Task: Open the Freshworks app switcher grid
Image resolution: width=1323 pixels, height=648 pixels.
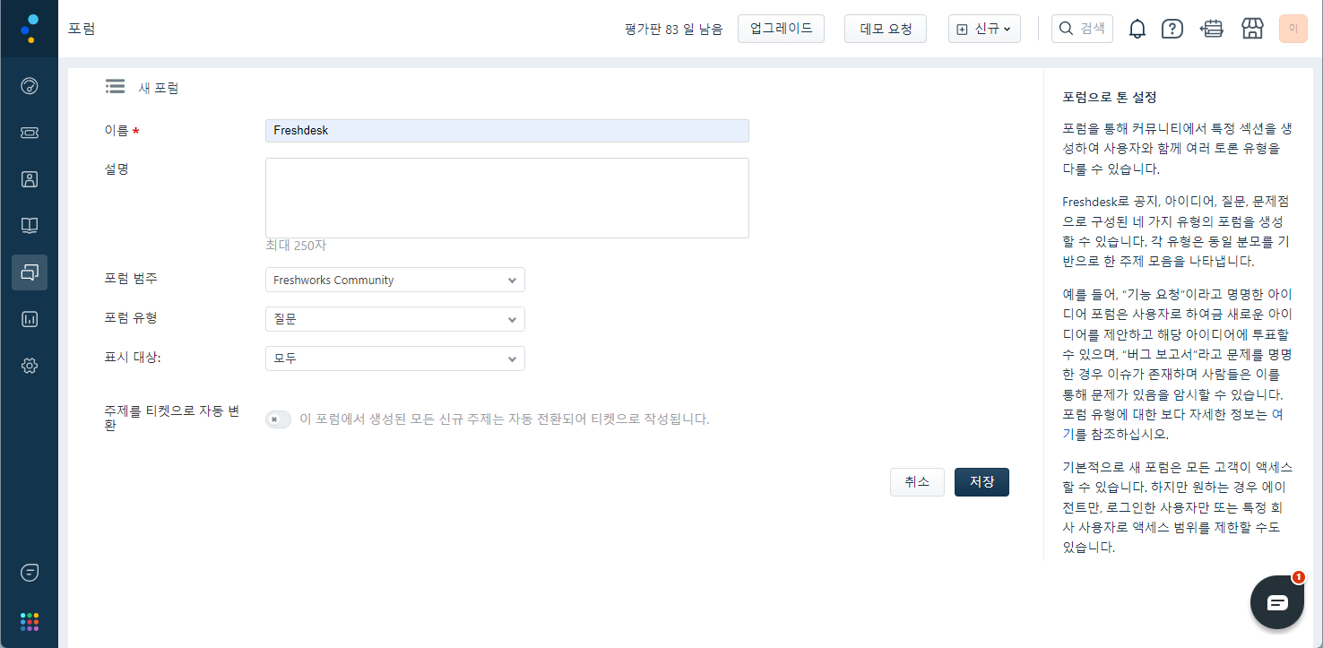Action: click(x=30, y=622)
